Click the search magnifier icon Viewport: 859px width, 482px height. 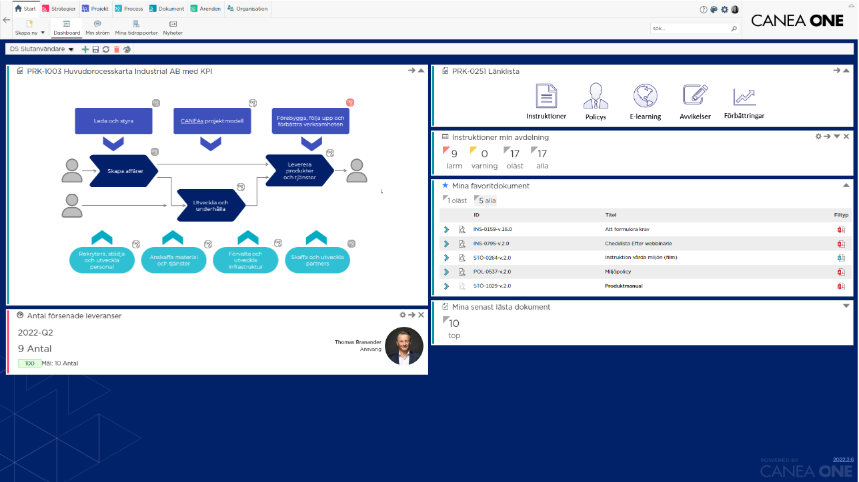click(734, 29)
